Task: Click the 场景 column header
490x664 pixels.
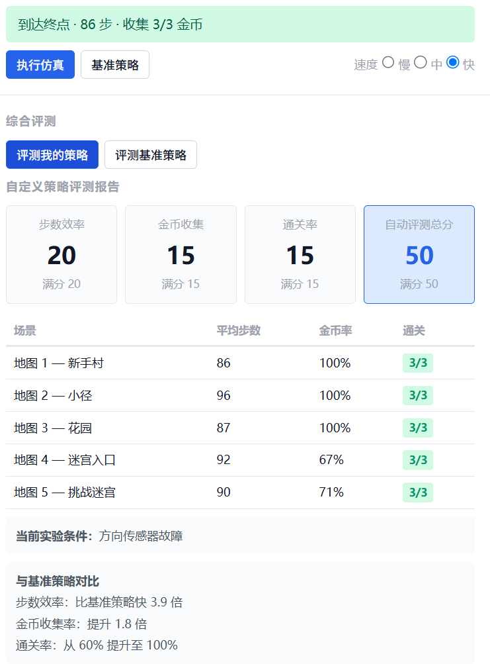Action: (x=25, y=330)
